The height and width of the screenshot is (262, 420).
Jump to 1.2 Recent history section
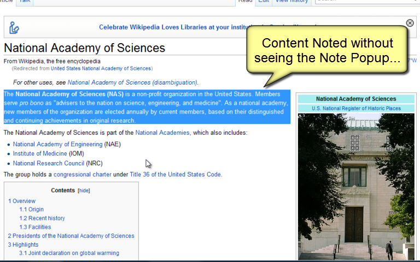42,218
